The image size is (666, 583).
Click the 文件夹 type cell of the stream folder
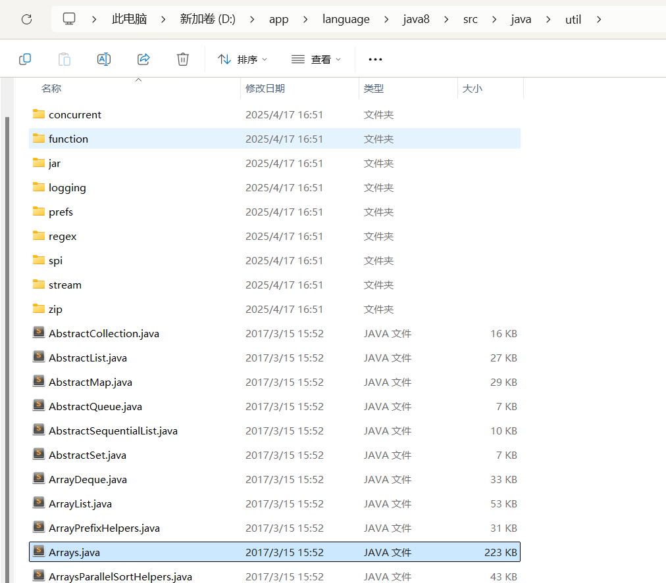378,285
